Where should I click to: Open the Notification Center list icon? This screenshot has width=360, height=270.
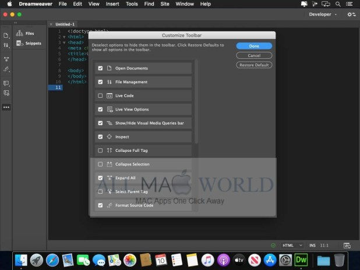349,4
